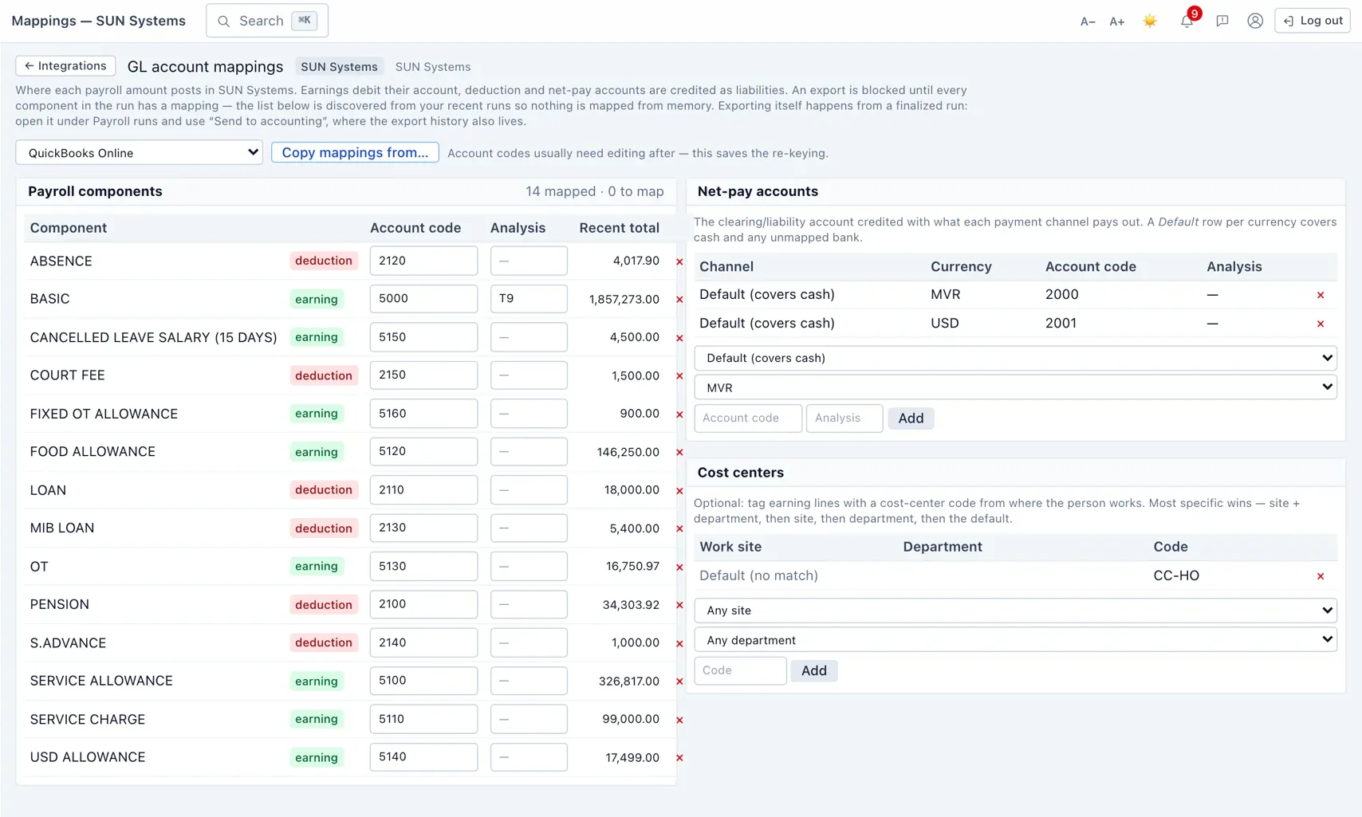Edit MIB LOAN account code 2130
This screenshot has width=1362, height=817.
pyautogui.click(x=423, y=528)
